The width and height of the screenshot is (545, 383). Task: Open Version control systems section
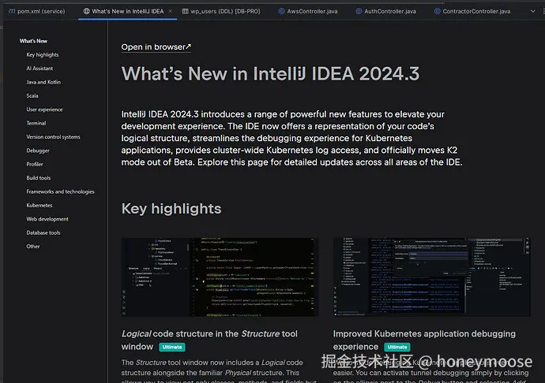[53, 136]
